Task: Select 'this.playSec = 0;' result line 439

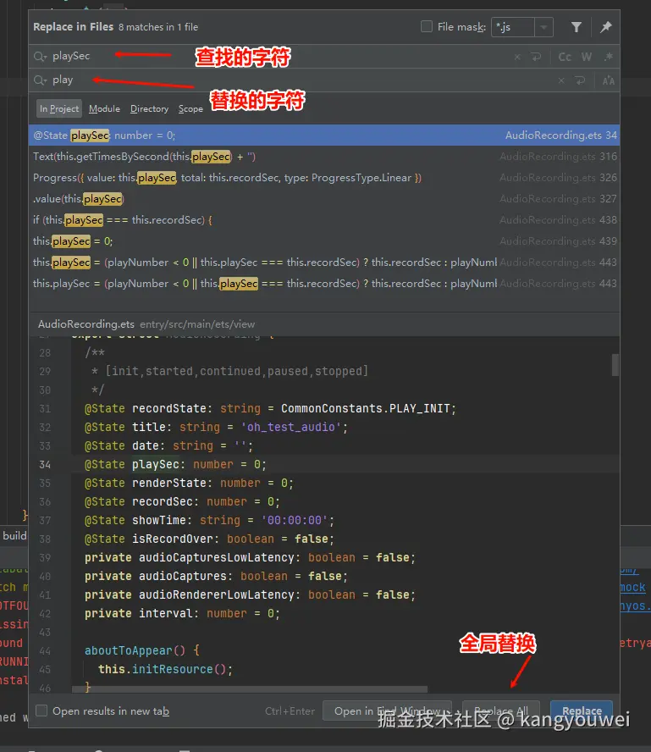Action: click(324, 241)
